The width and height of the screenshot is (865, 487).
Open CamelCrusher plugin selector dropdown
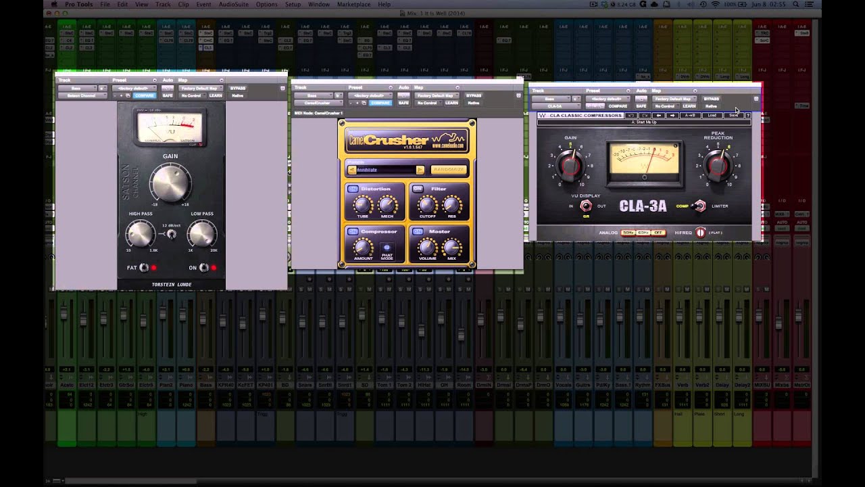(x=318, y=103)
